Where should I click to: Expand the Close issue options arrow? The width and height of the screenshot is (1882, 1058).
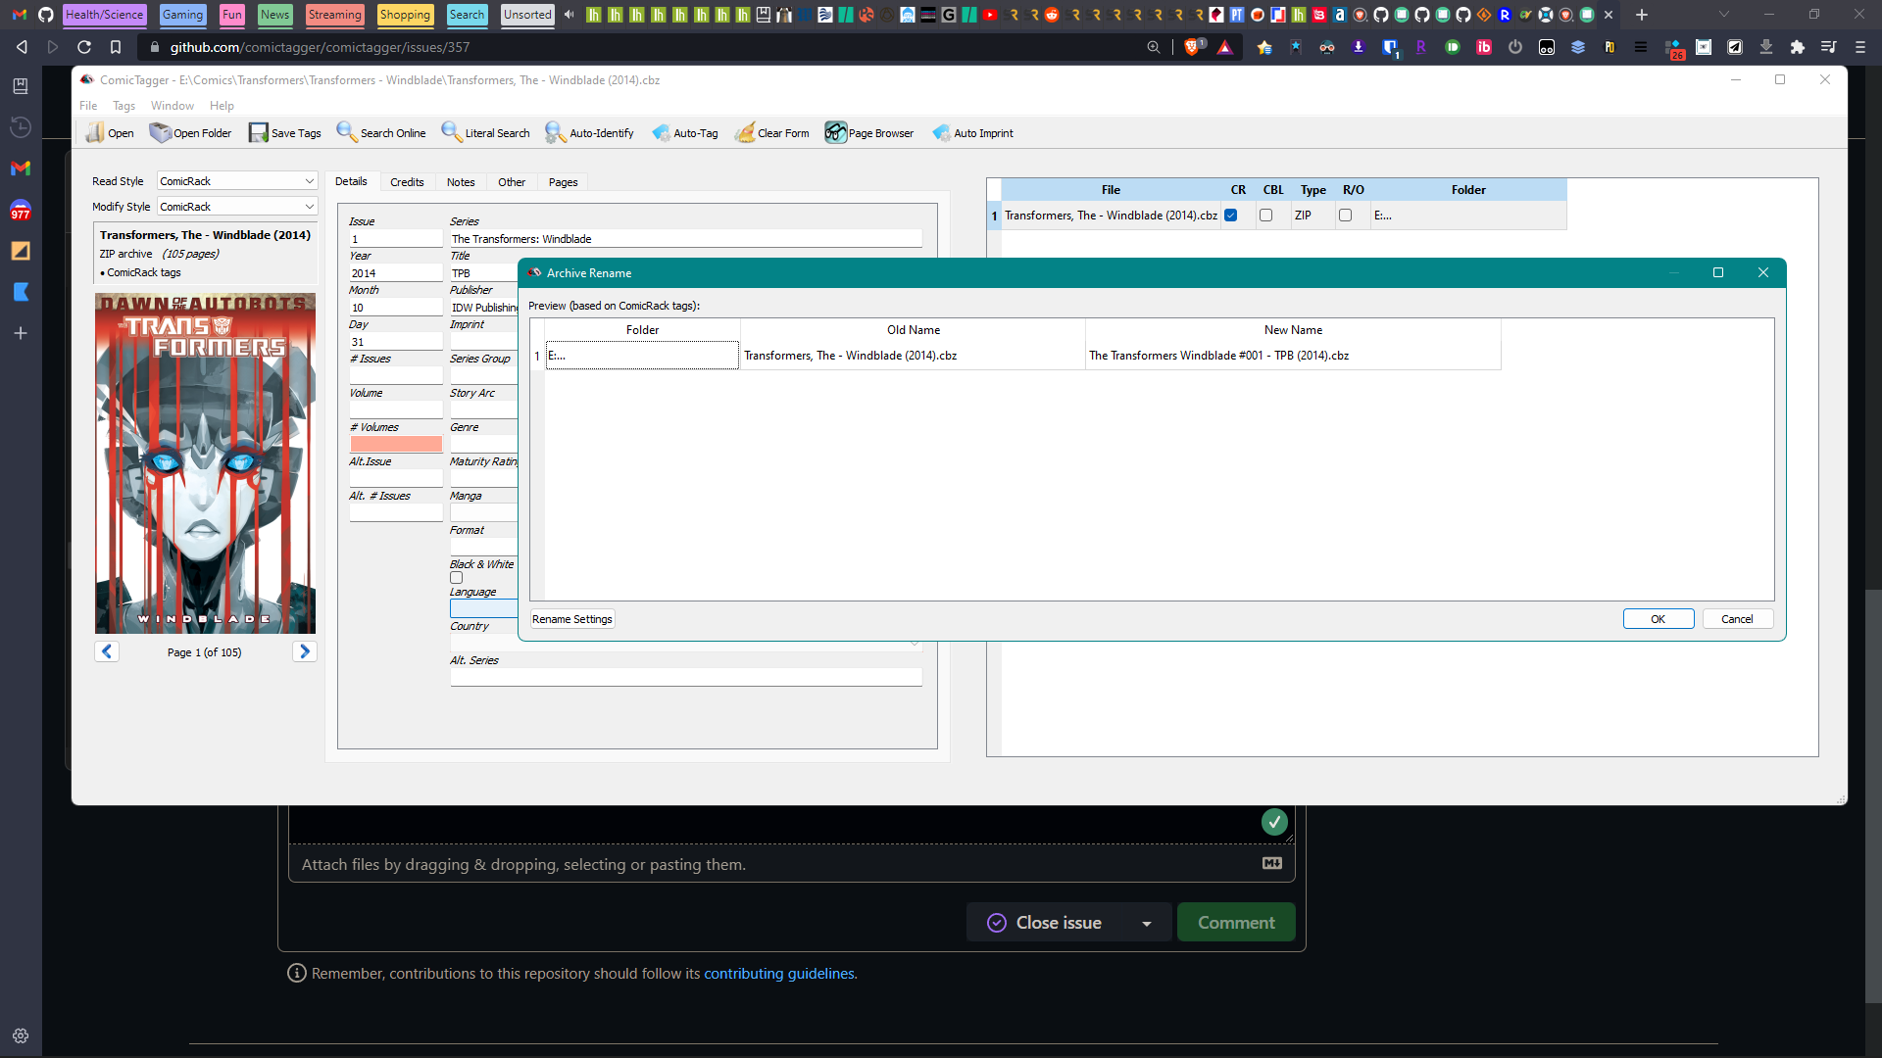[1146, 922]
